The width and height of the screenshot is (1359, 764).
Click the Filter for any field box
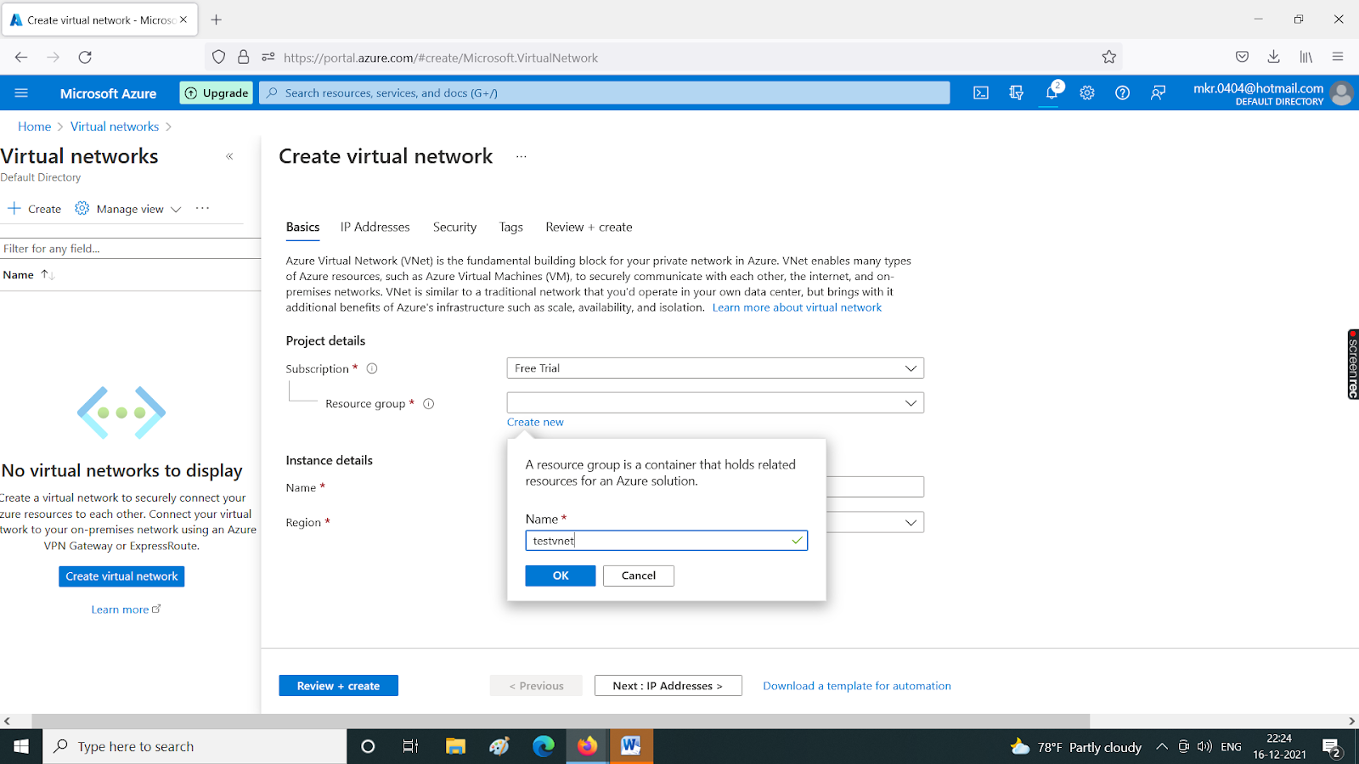[130, 249]
